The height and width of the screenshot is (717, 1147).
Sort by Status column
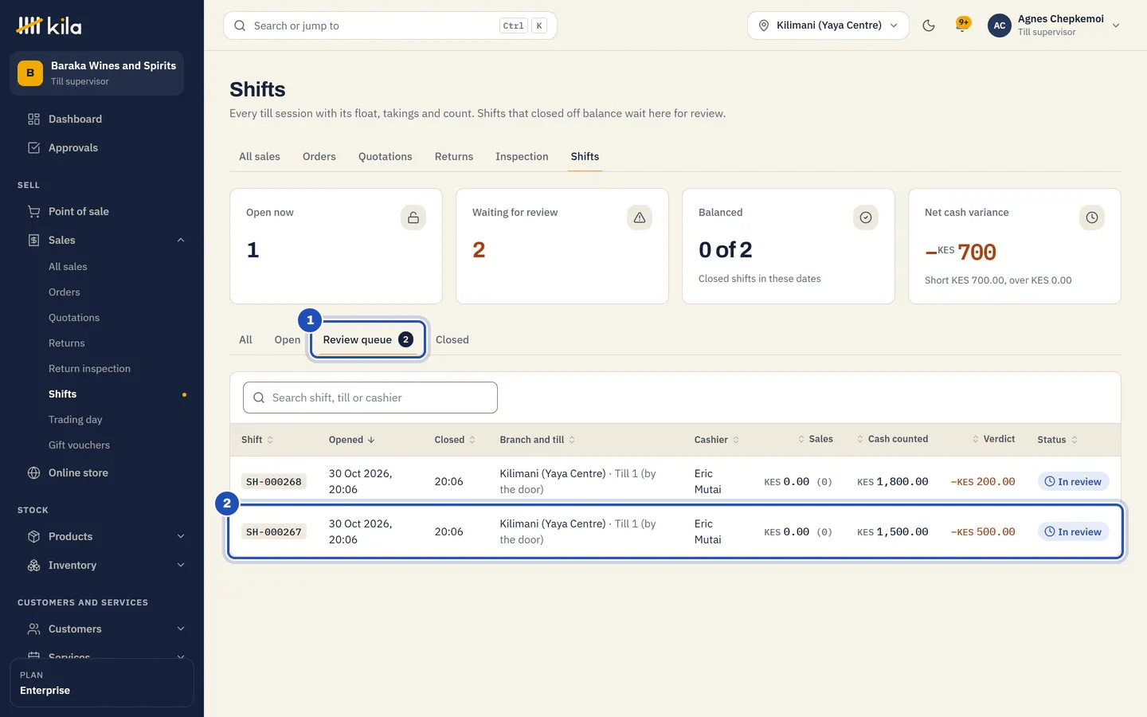(1057, 440)
